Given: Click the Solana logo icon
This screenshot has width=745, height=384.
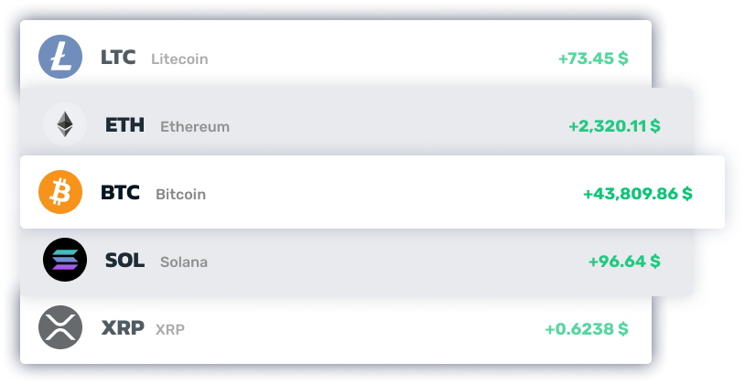Looking at the screenshot, I should coord(65,261).
